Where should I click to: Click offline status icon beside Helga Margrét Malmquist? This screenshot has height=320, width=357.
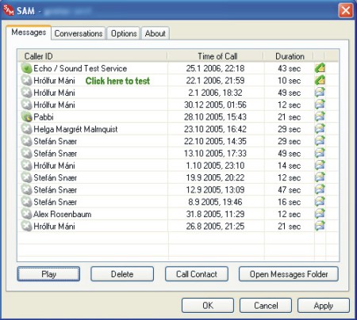coord(26,129)
